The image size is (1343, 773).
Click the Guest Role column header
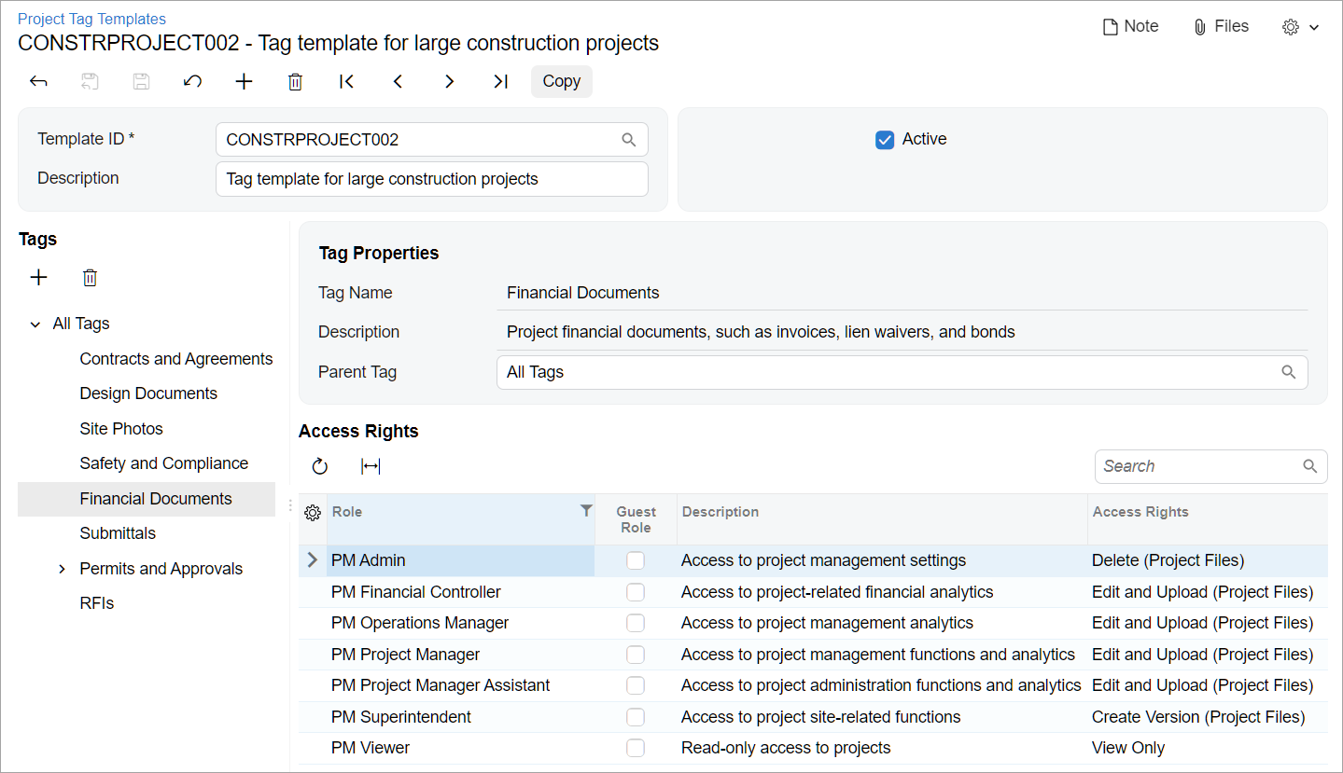[636, 519]
